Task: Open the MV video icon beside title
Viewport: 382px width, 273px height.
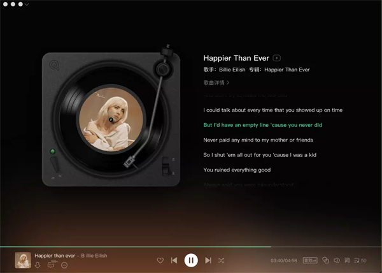Action: 277,58
